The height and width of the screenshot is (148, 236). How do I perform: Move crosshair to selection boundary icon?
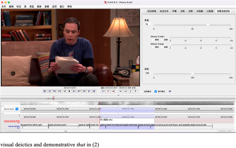click(113, 91)
